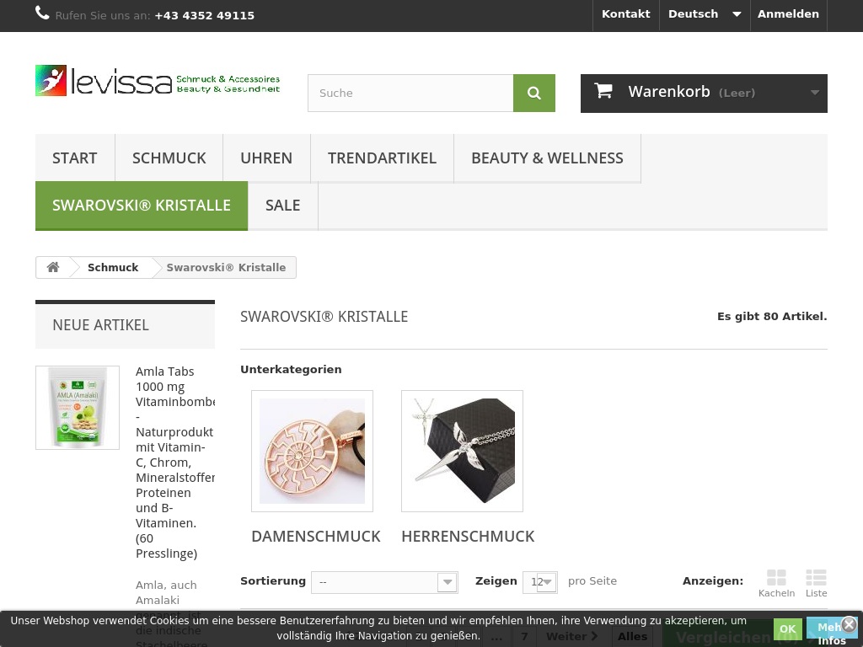Click the shopping cart icon

point(603,92)
